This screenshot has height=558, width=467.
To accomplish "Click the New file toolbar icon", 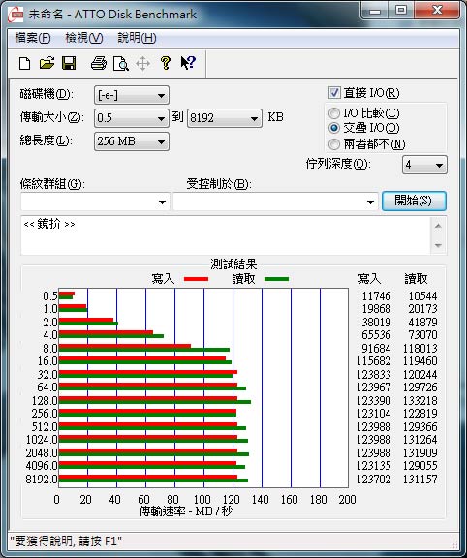I will [x=24, y=64].
